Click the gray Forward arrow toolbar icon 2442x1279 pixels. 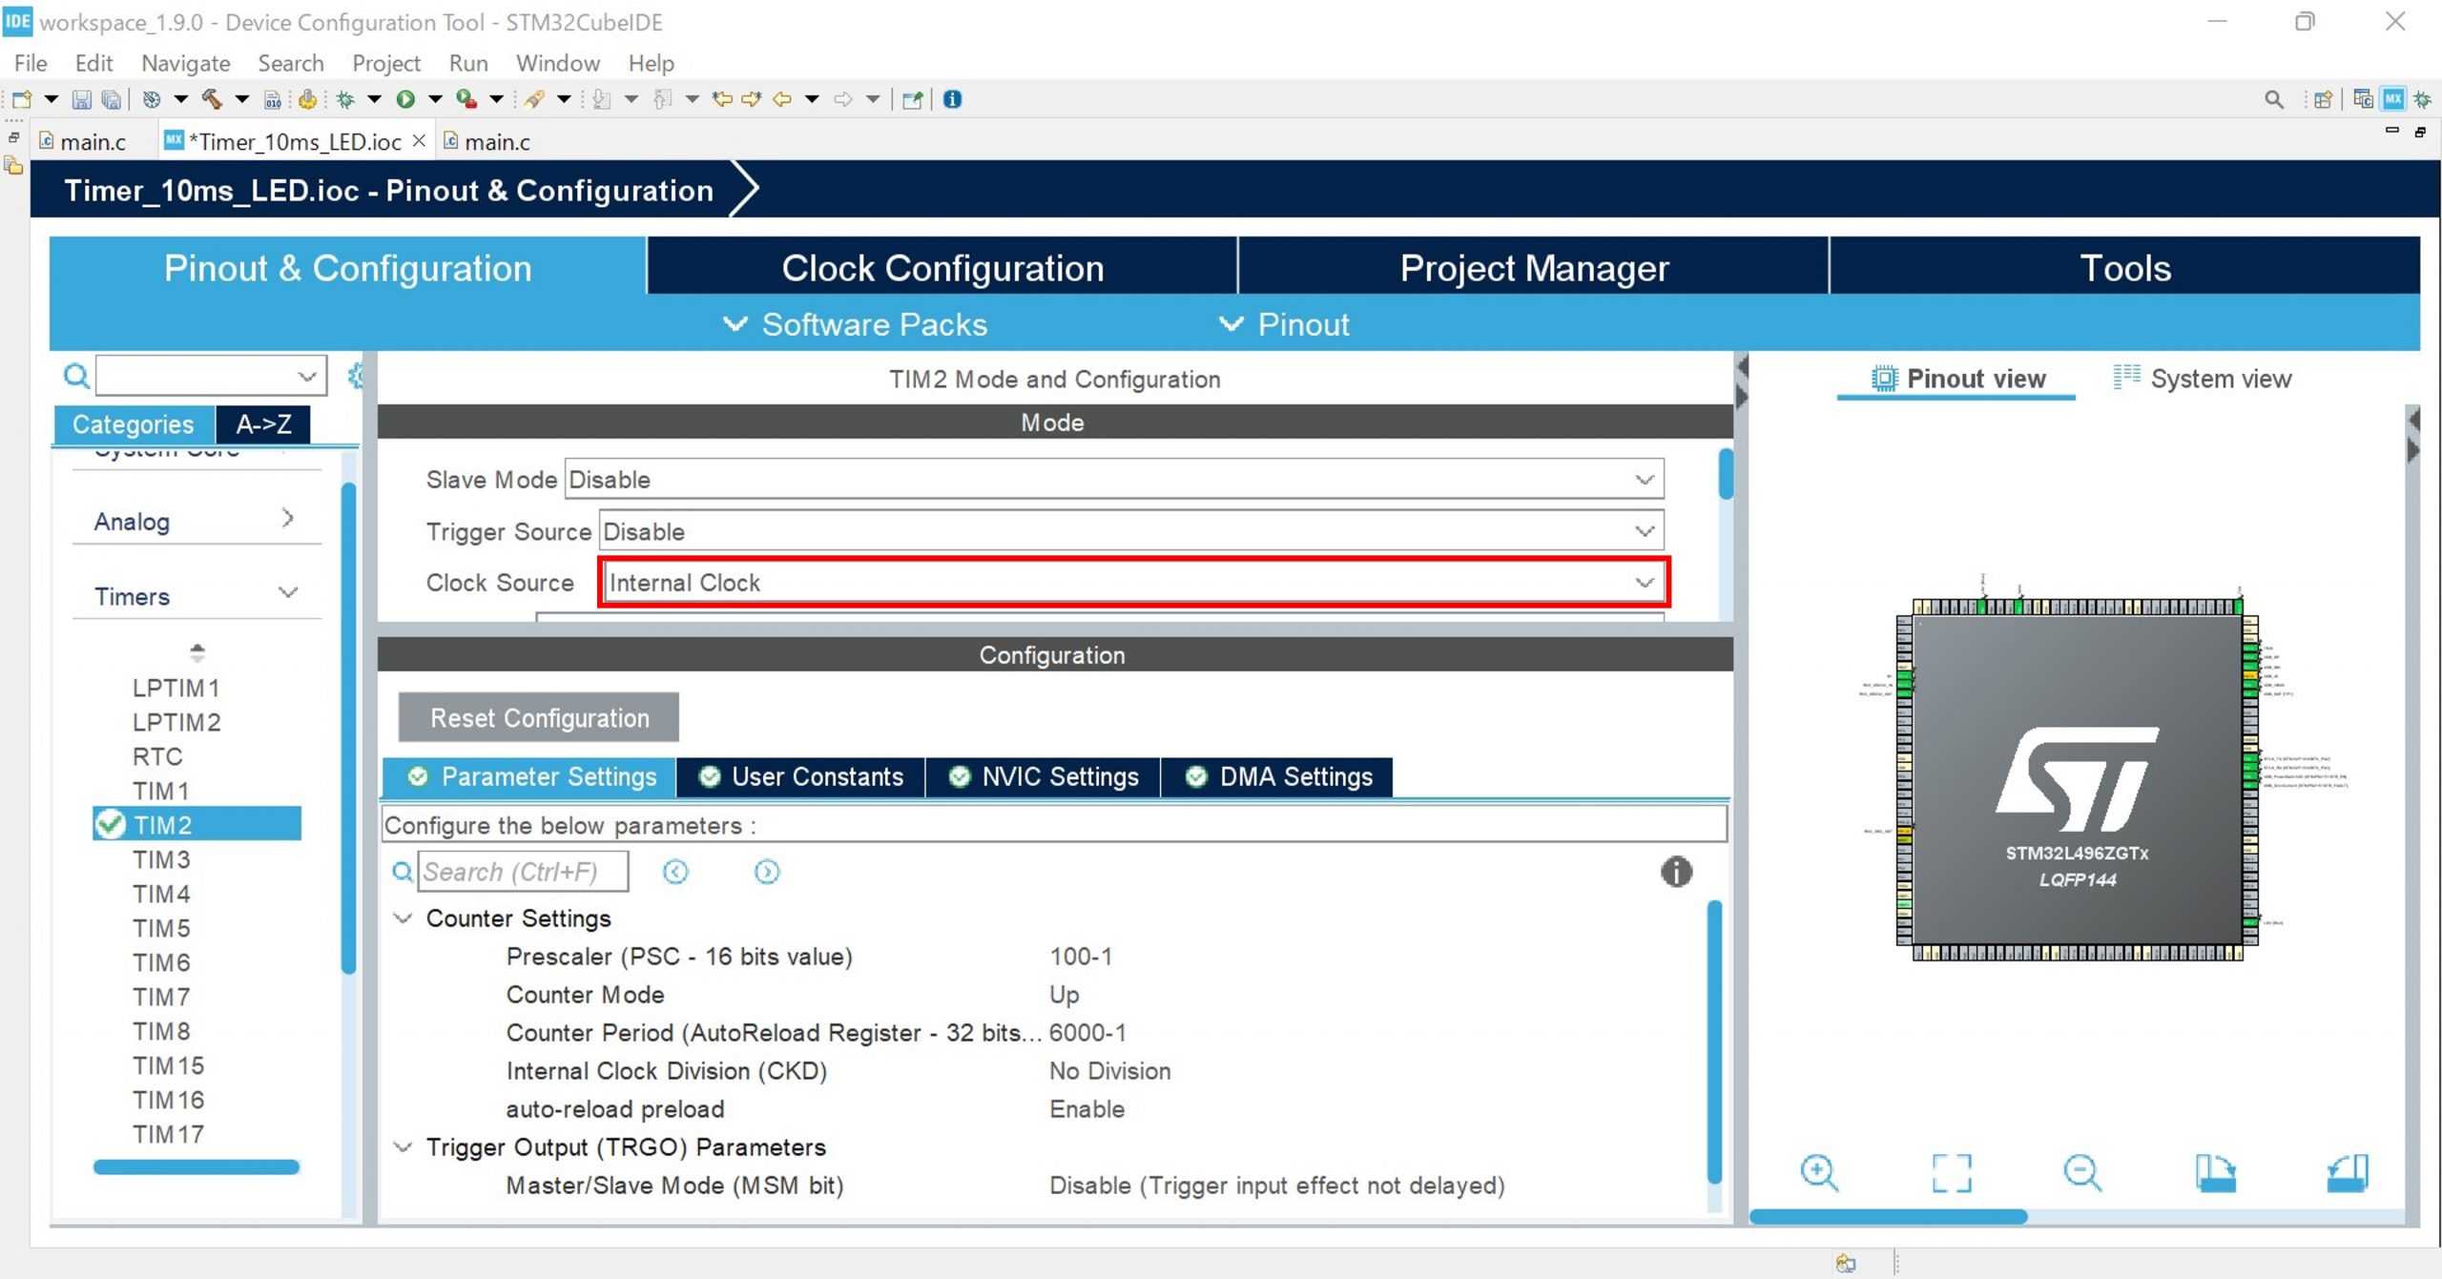pos(842,99)
